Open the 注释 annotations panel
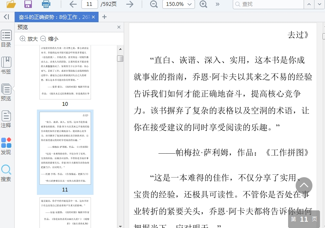 pos(6,119)
